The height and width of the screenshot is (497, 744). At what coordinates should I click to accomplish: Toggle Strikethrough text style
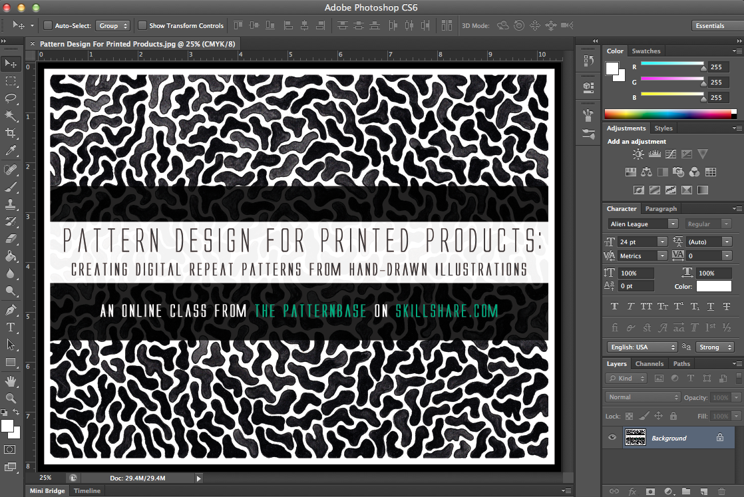[727, 306]
